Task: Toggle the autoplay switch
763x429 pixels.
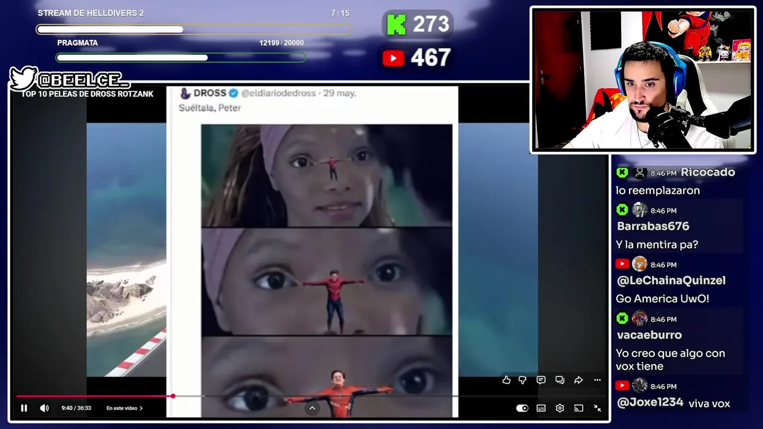Action: pos(522,408)
